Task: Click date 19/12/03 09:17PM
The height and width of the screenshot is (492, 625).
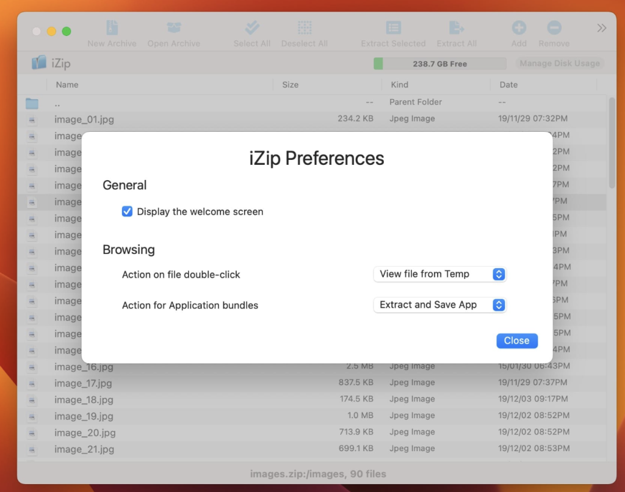Action: 533,399
